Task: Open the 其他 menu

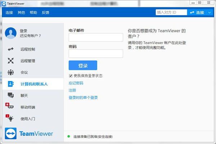Action: click(21, 13)
